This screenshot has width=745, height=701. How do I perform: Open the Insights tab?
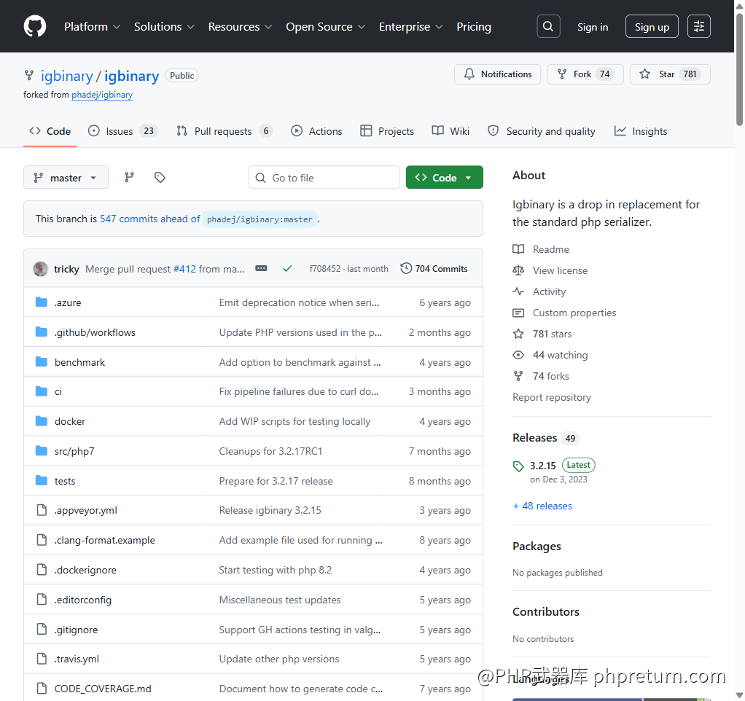641,131
